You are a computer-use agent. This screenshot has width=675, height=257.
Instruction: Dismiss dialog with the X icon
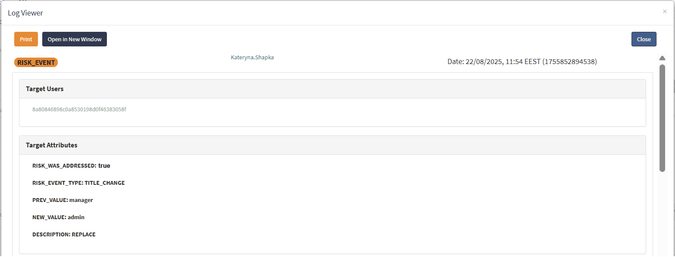(665, 12)
